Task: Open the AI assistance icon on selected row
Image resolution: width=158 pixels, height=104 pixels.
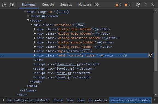Action: pyautogui.click(x=151, y=55)
